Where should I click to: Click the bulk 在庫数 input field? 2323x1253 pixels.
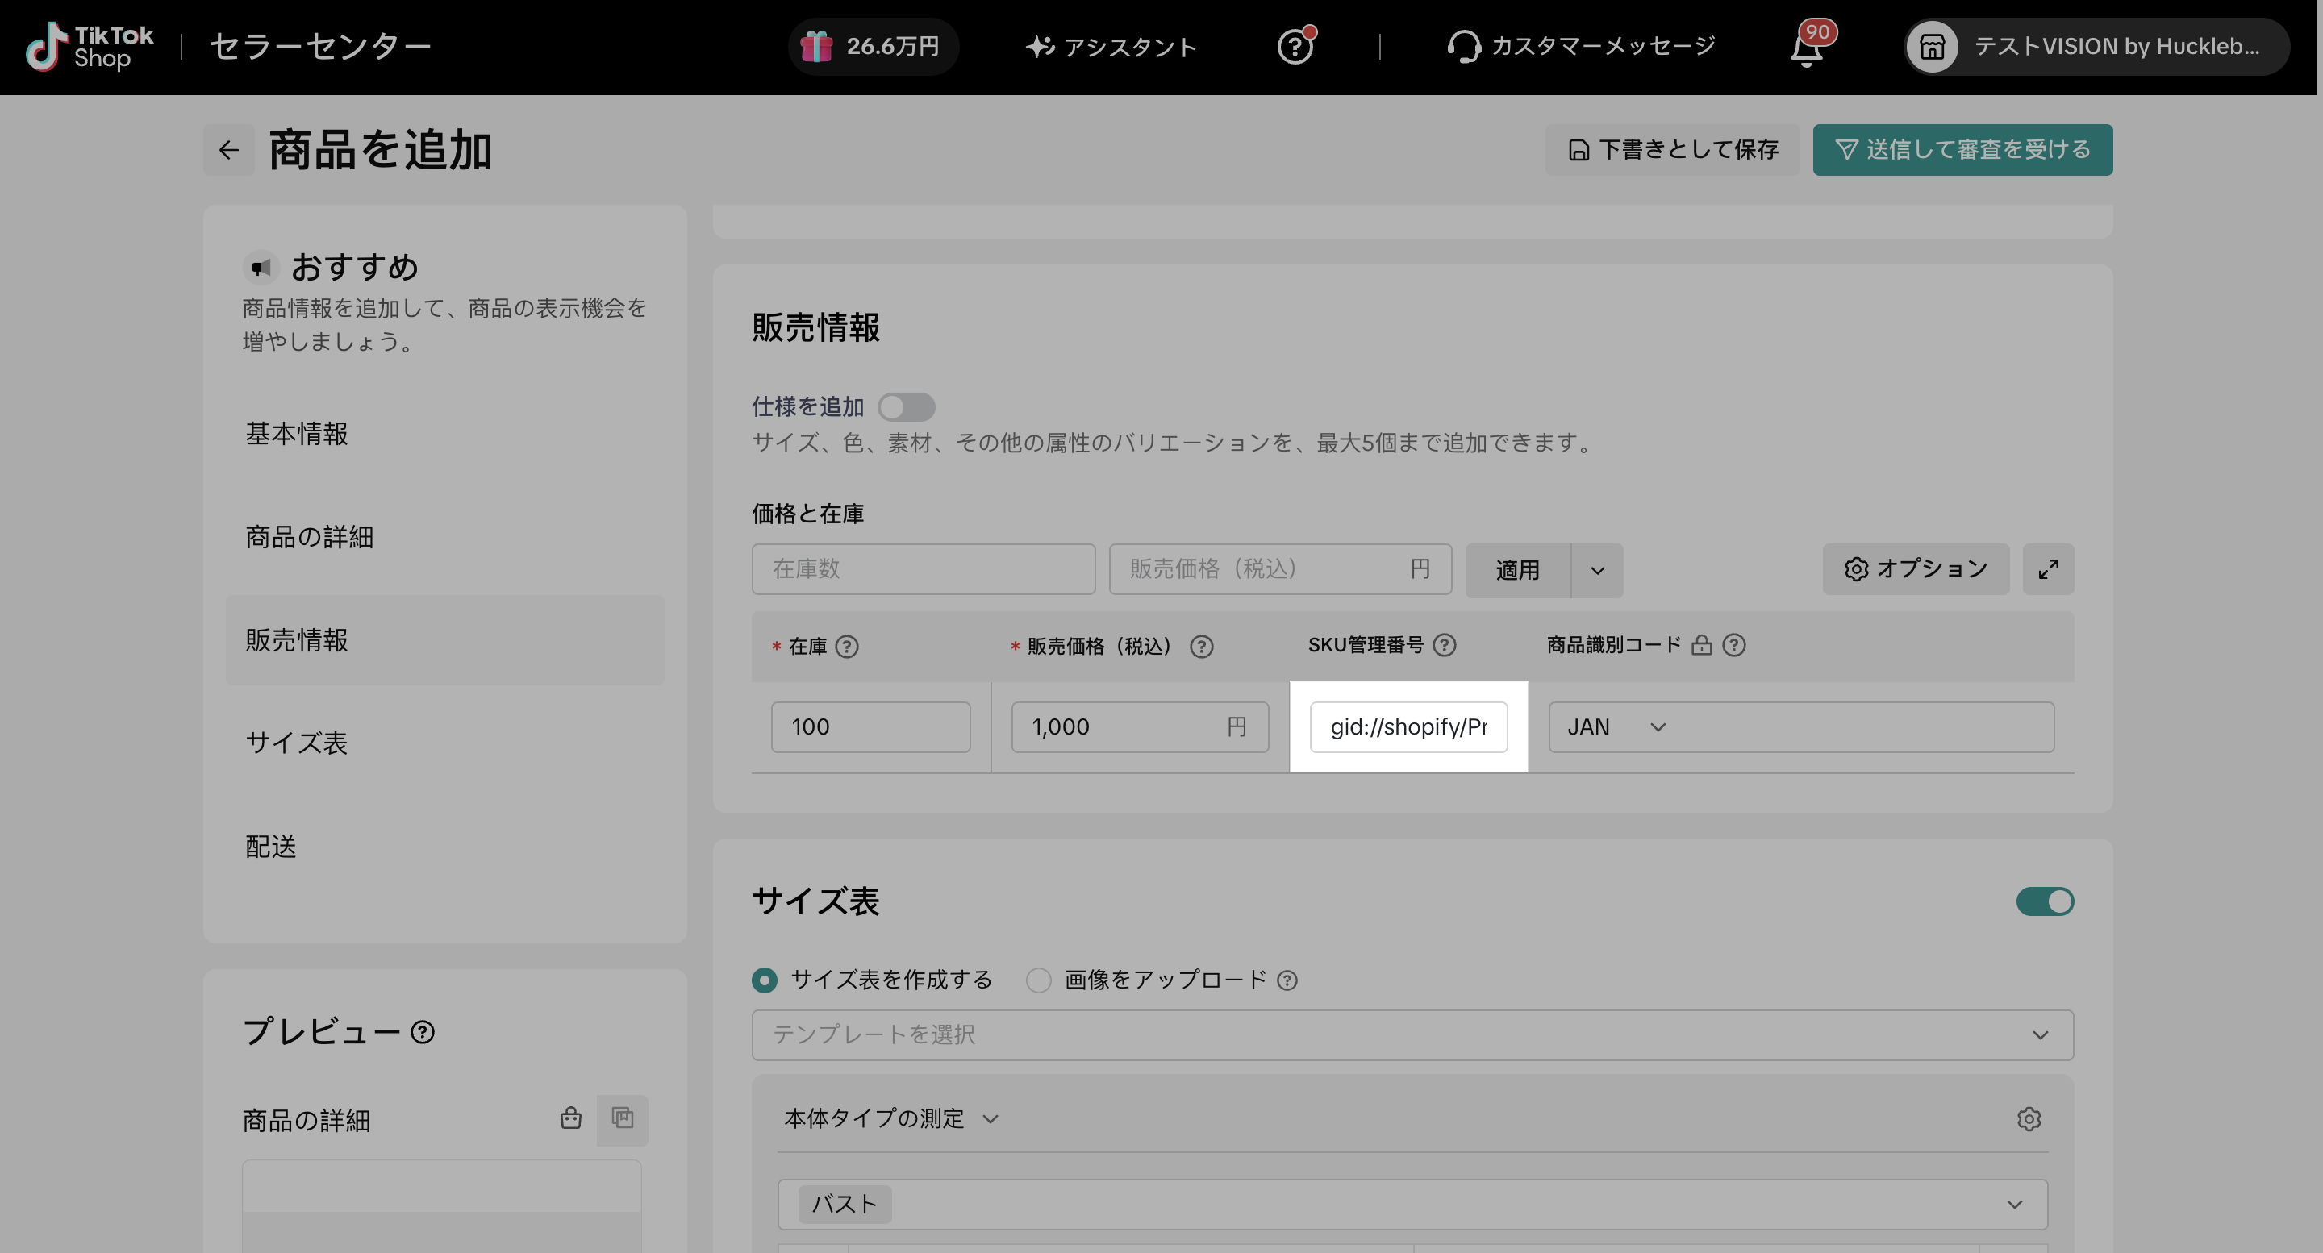(924, 568)
